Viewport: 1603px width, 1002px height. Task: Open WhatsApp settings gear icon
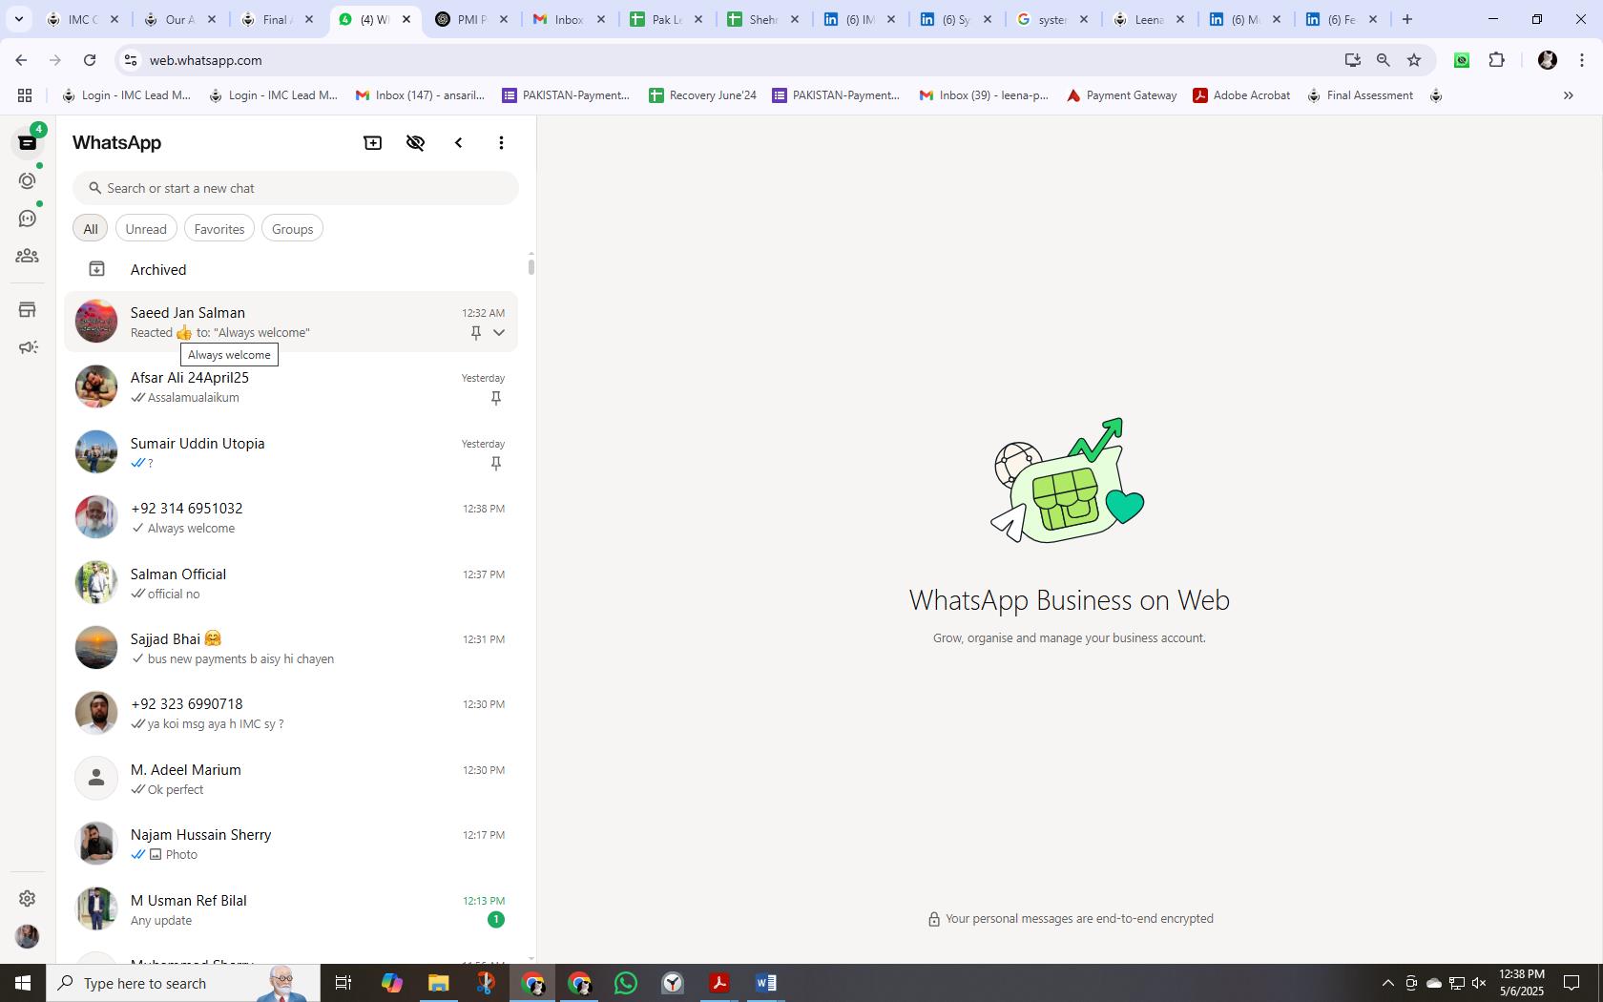point(28,898)
